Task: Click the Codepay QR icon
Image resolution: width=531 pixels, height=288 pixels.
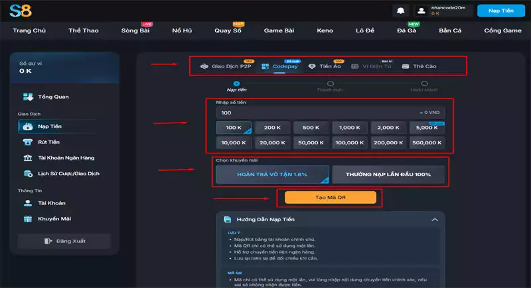Action: pos(265,66)
